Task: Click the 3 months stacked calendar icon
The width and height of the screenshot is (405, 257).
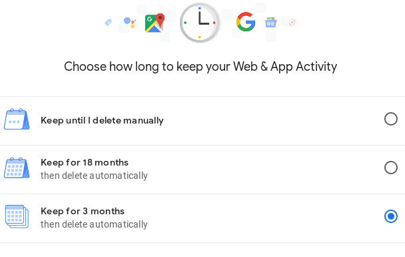Action: (x=17, y=217)
